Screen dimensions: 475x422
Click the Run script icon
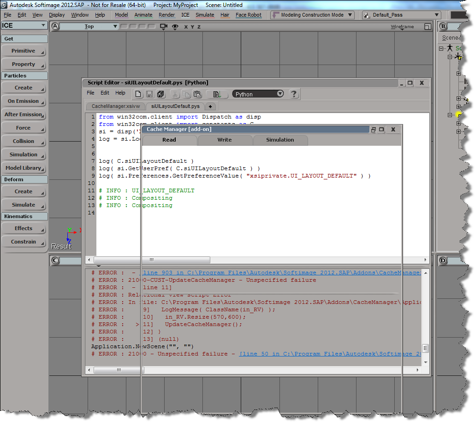pos(217,94)
